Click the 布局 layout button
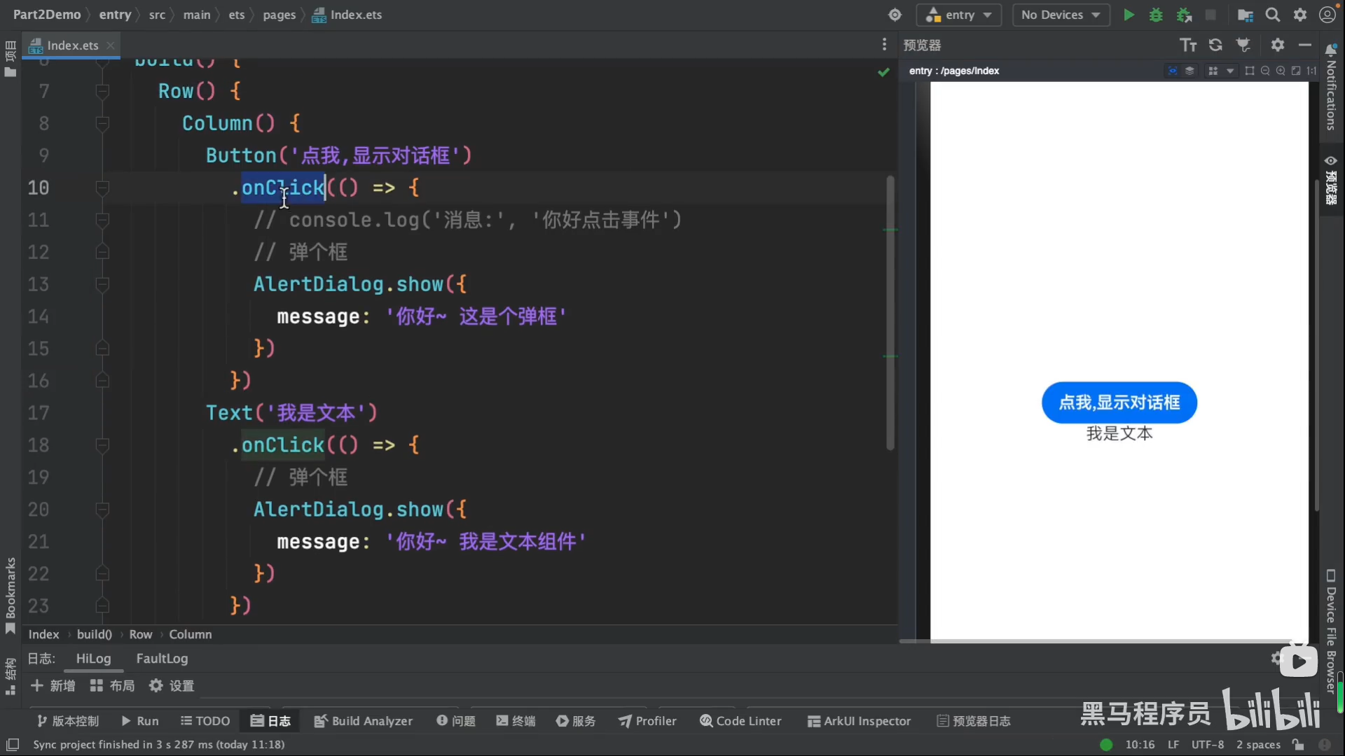The width and height of the screenshot is (1345, 756). [112, 686]
